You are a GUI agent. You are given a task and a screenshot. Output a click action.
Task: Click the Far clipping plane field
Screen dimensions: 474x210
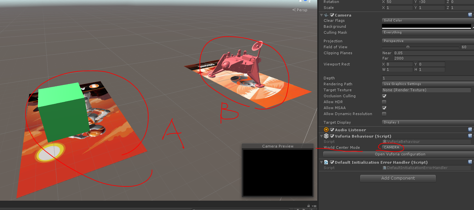coord(433,58)
